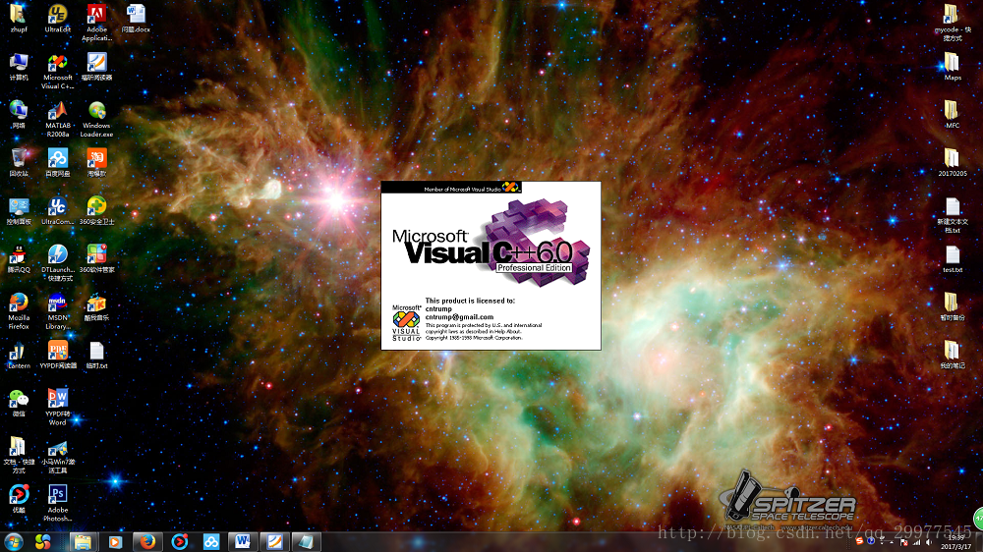Select the 小马Win7激活工具 shortcut

click(58, 456)
